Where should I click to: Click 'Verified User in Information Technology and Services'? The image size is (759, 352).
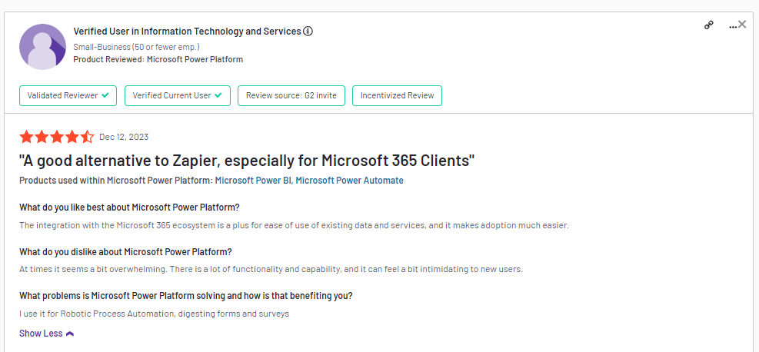[x=188, y=32]
